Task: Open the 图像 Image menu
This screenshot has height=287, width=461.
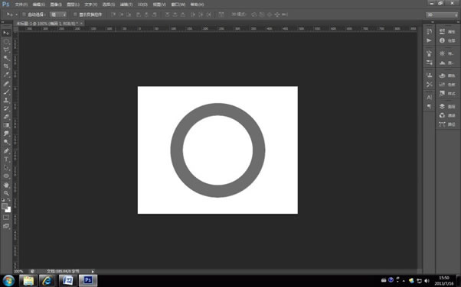Action: tap(56, 5)
